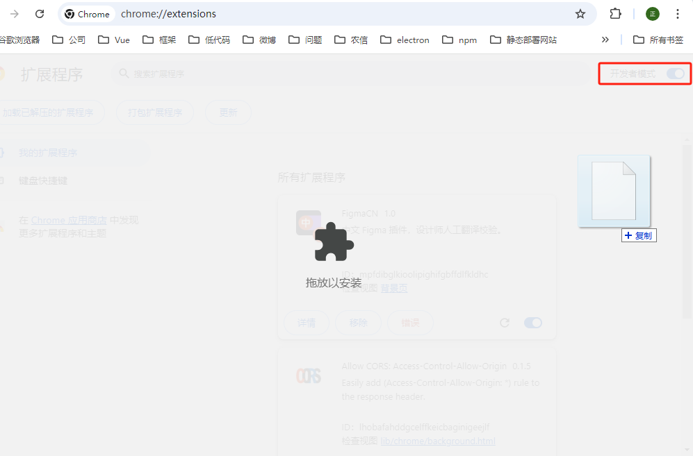Image resolution: width=693 pixels, height=456 pixels.
Task: Click the Chrome site info chip
Action: (x=88, y=14)
